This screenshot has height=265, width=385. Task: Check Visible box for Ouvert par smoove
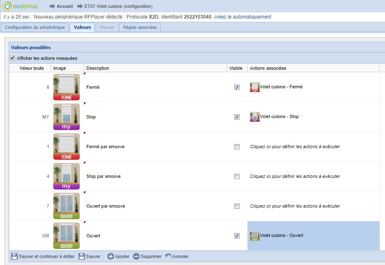[x=237, y=206]
